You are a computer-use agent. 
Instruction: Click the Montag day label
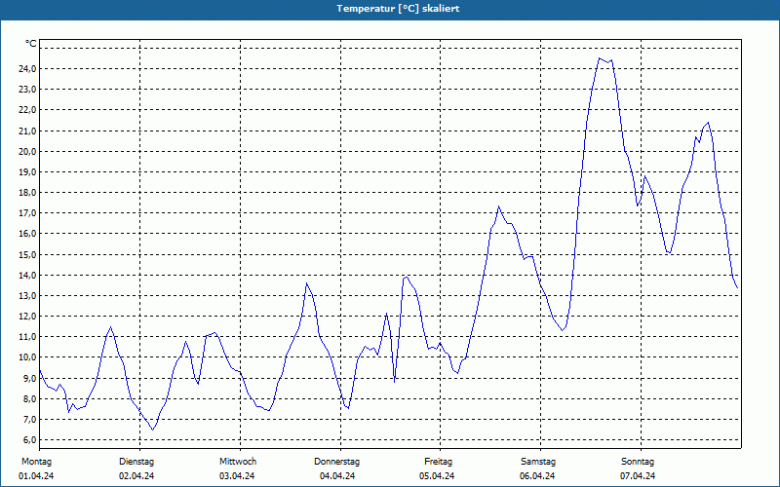36,462
